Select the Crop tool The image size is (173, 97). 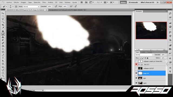tap(3, 25)
